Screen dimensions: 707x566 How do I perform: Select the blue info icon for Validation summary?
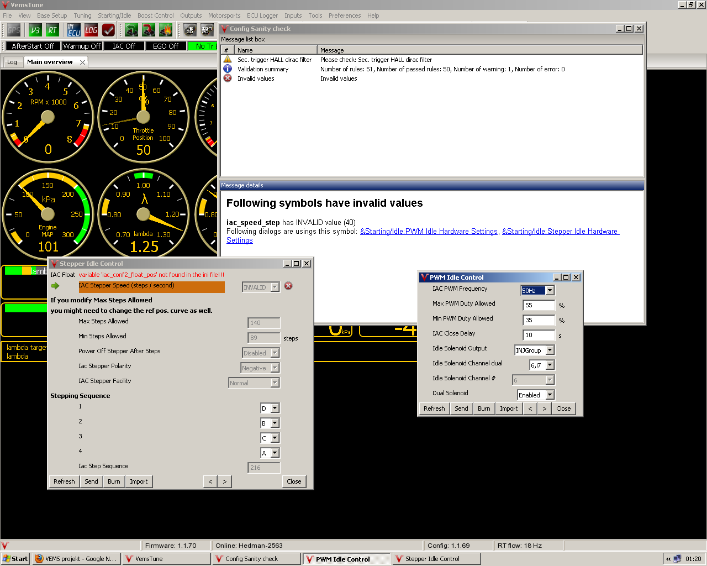click(228, 69)
